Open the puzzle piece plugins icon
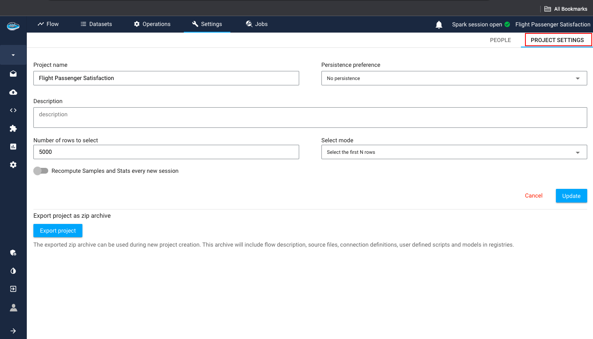The image size is (593, 339). point(13,129)
